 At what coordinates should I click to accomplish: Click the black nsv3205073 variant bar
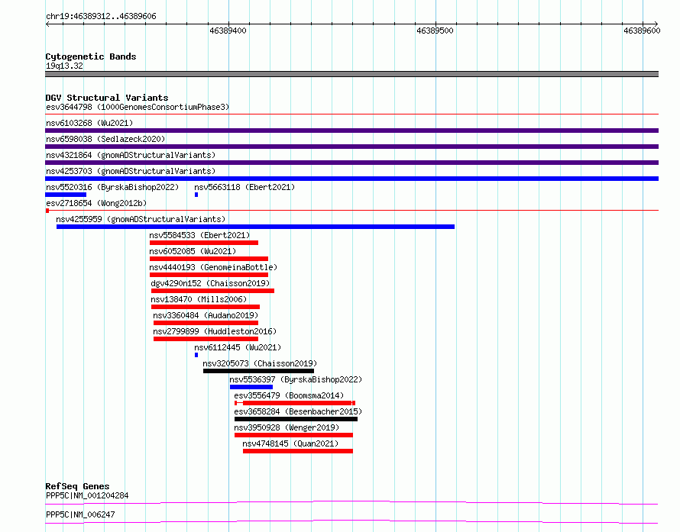click(258, 371)
